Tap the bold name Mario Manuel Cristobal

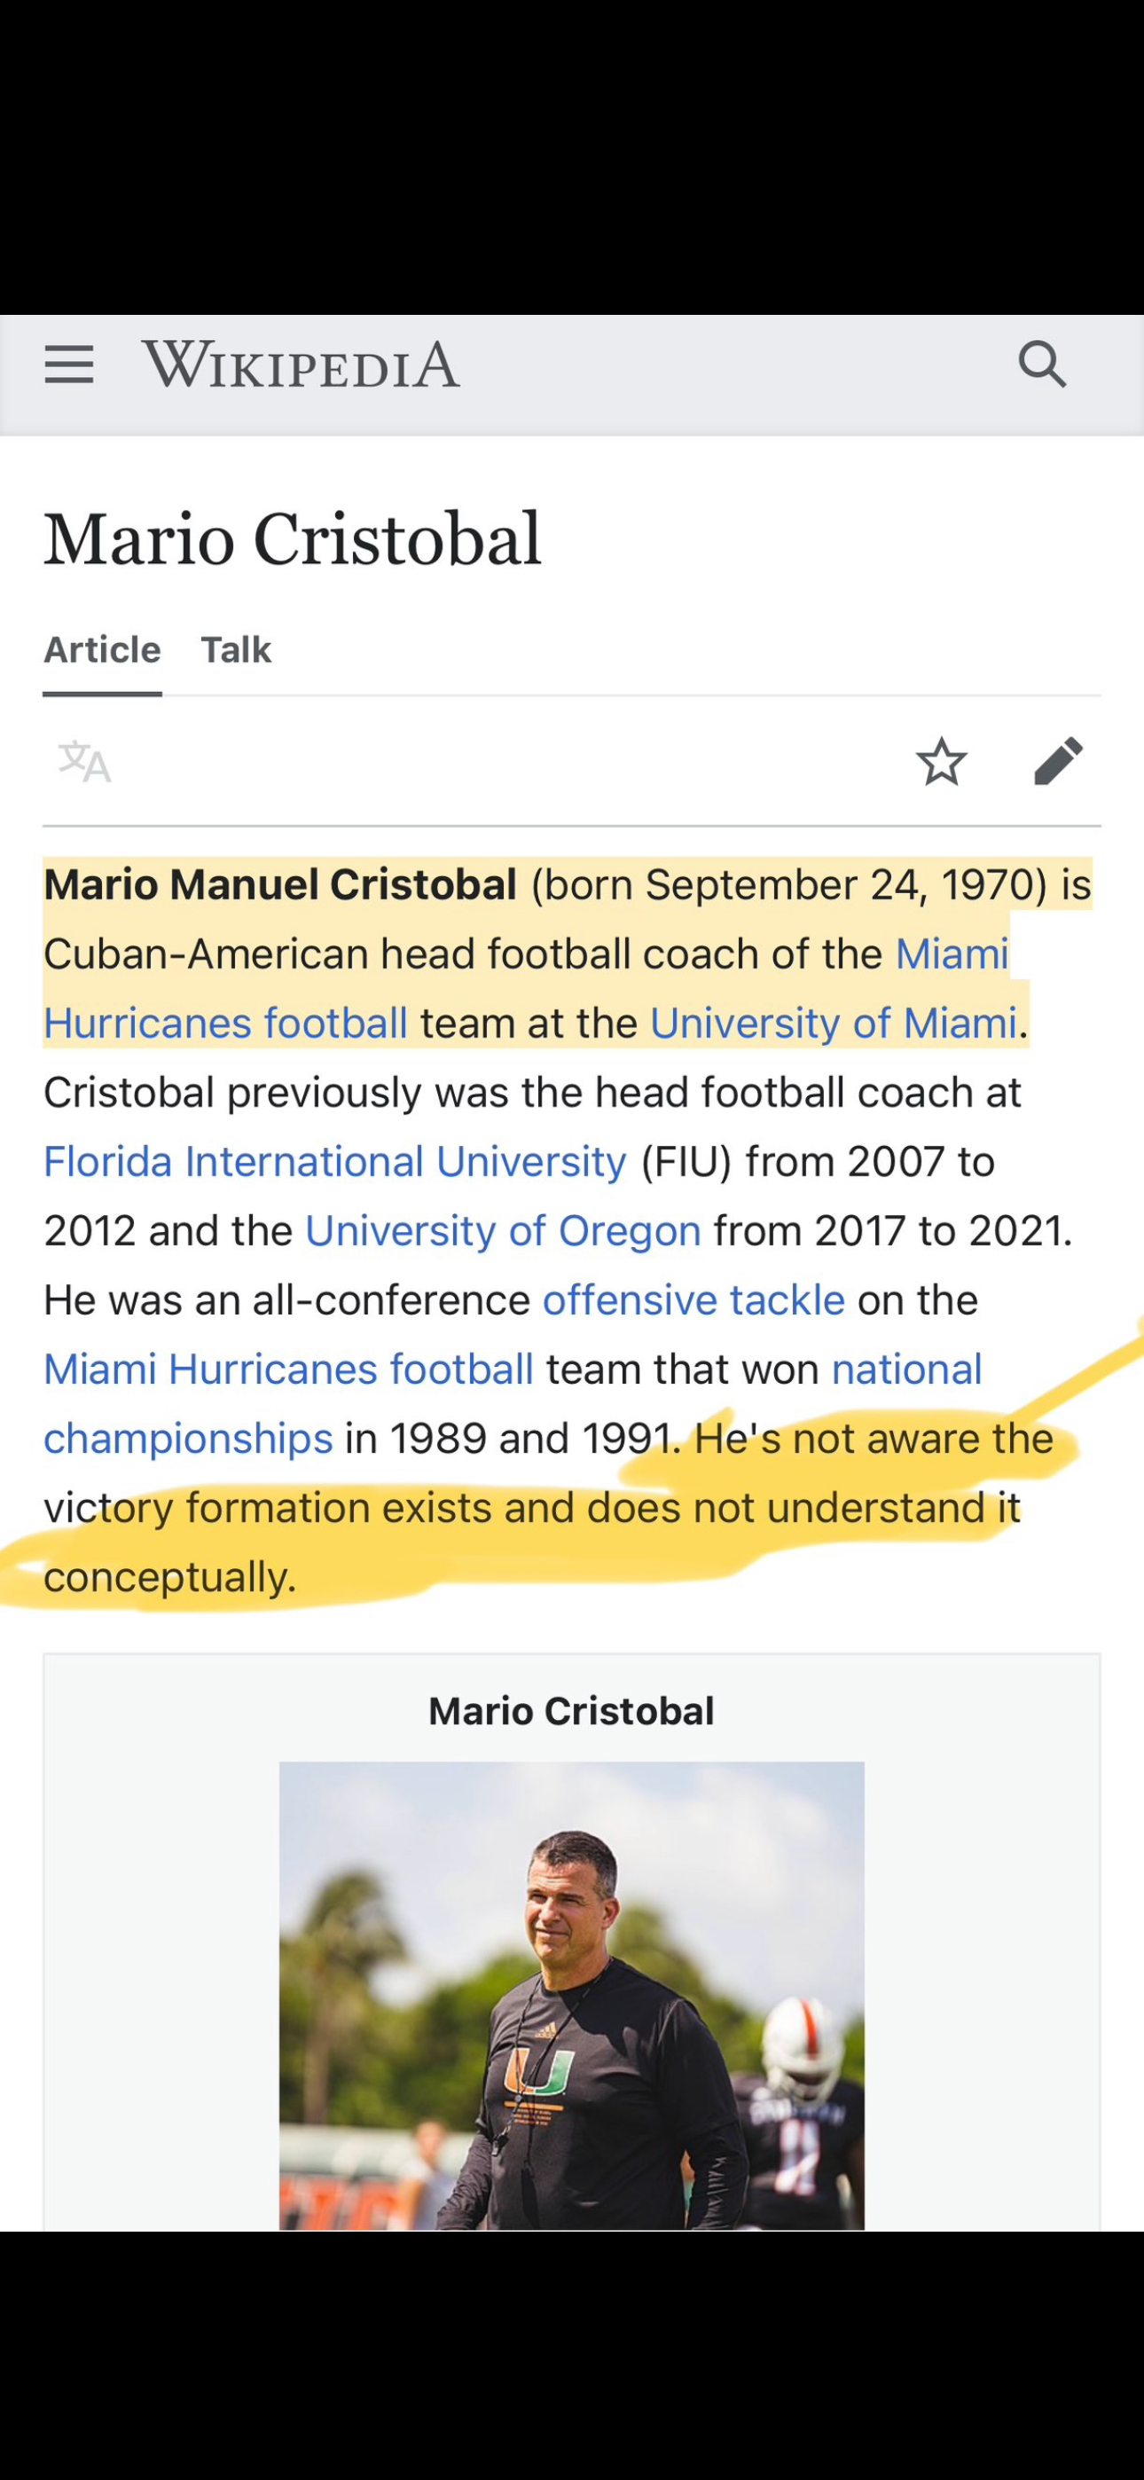pos(280,884)
